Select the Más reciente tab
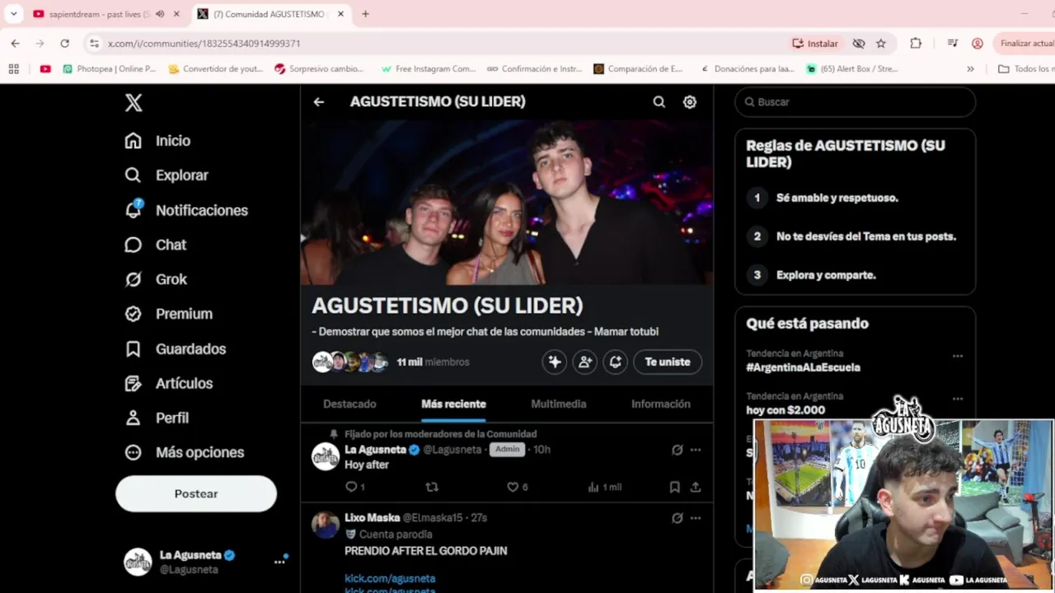This screenshot has height=593, width=1055. [453, 404]
